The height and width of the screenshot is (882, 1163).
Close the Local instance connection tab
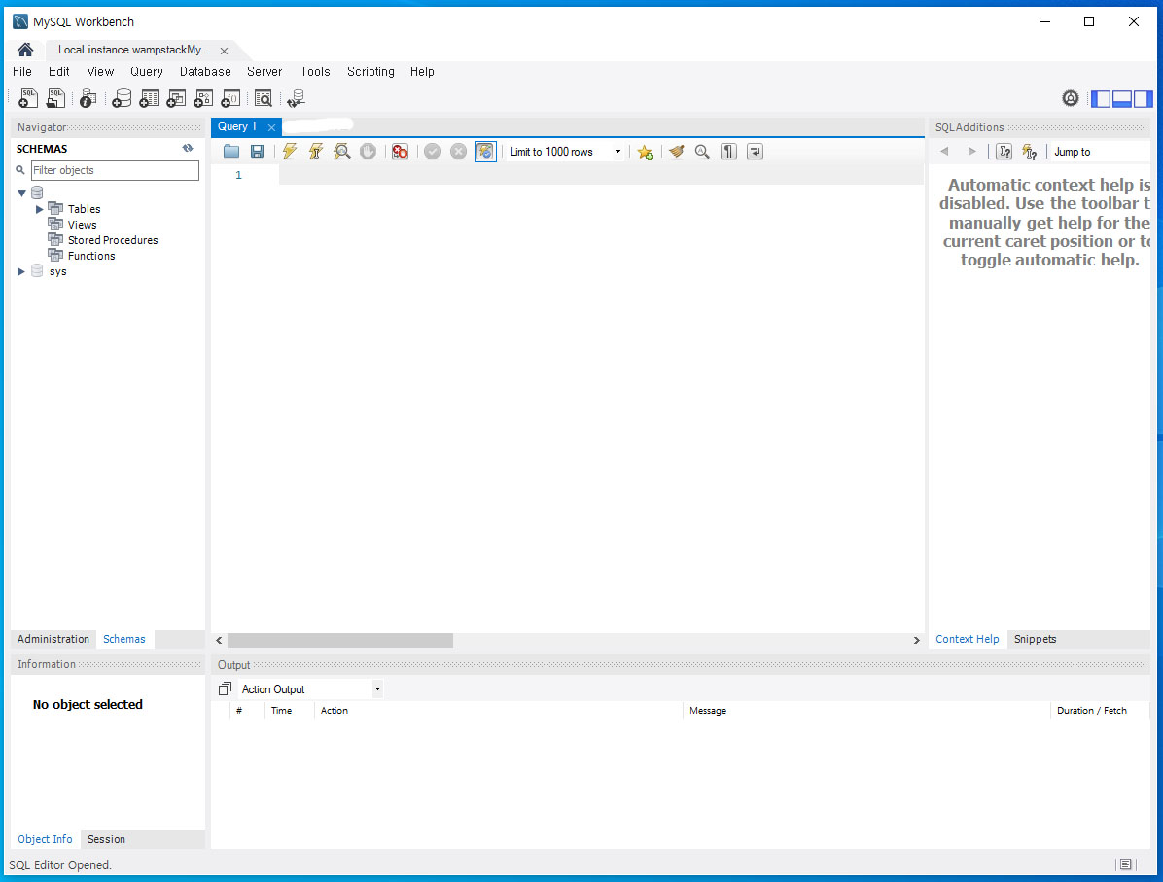(x=224, y=51)
